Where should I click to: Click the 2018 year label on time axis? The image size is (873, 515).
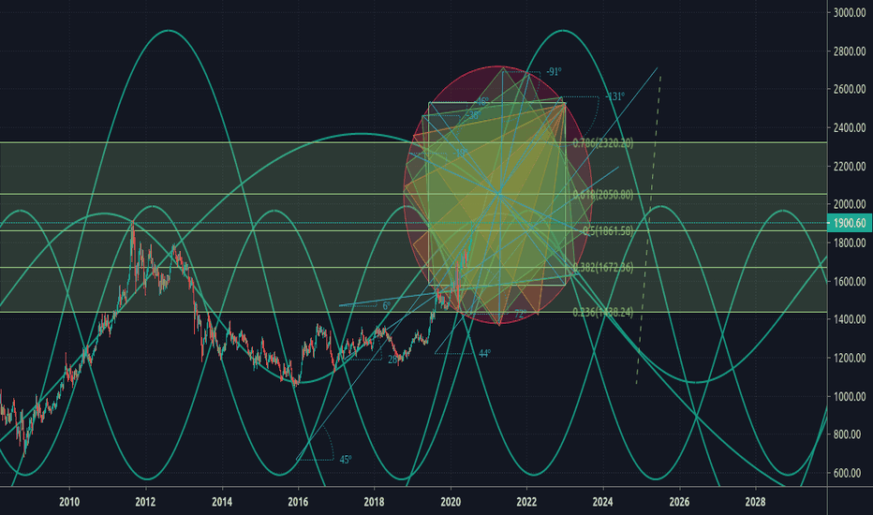click(374, 502)
